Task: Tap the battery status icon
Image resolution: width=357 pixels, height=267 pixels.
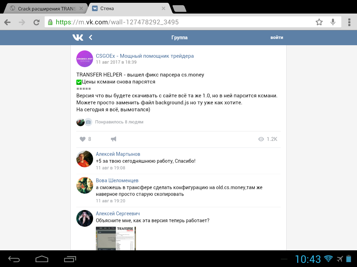Action: tap(349, 259)
